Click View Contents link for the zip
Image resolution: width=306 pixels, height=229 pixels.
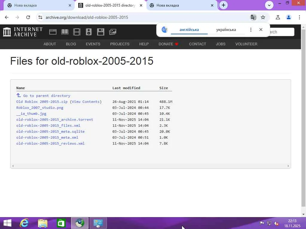click(x=86, y=102)
